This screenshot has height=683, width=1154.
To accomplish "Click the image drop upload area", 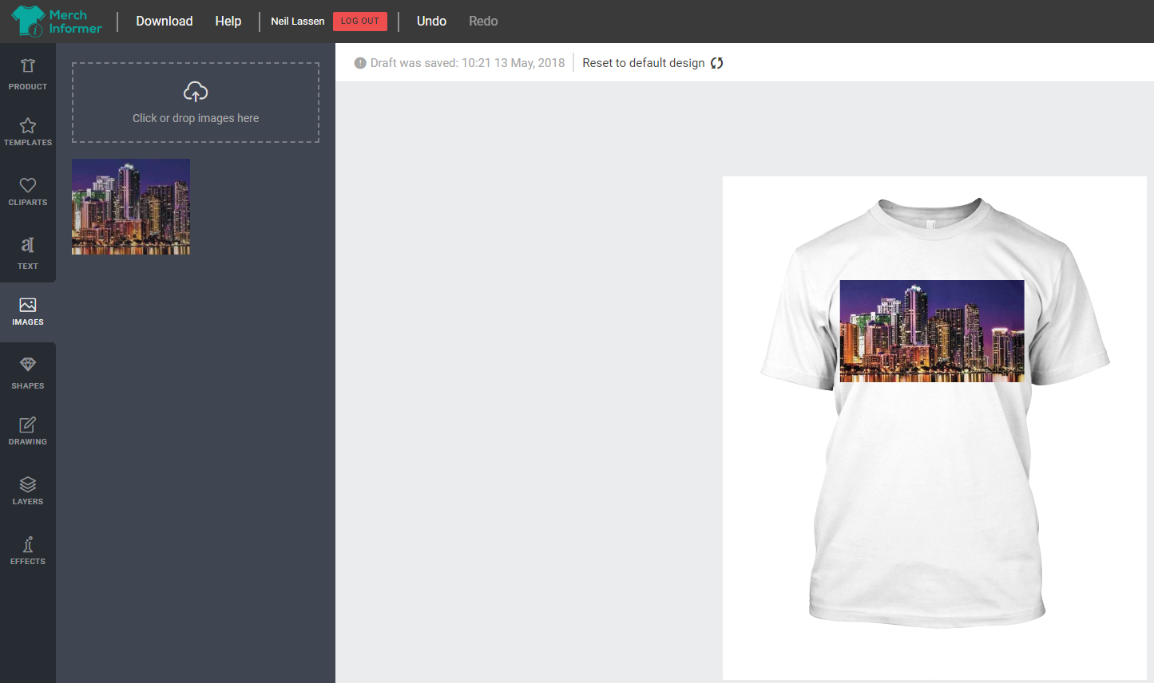I will click(196, 103).
